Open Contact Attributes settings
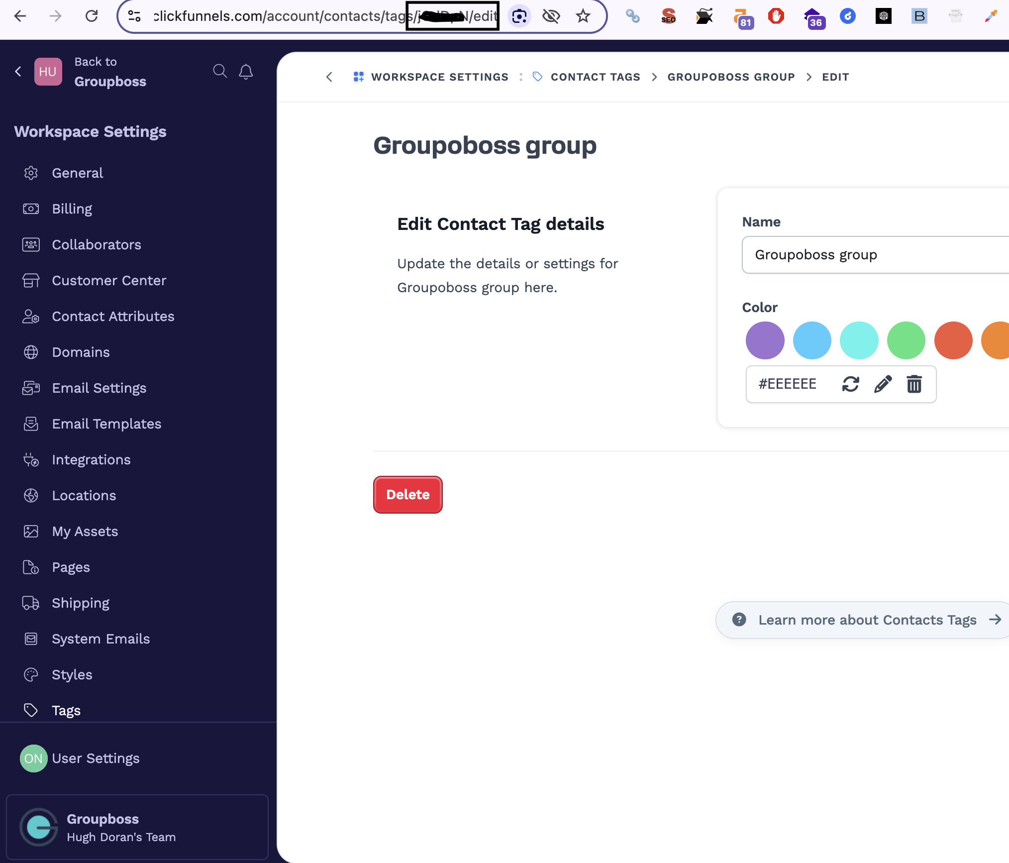1009x863 pixels. [x=113, y=316]
